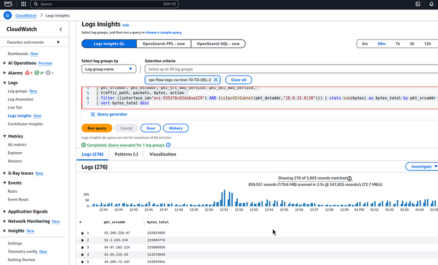The image size is (438, 265).
Task: Switch to OpenSearch SQL - new tab
Action: tap(218, 44)
